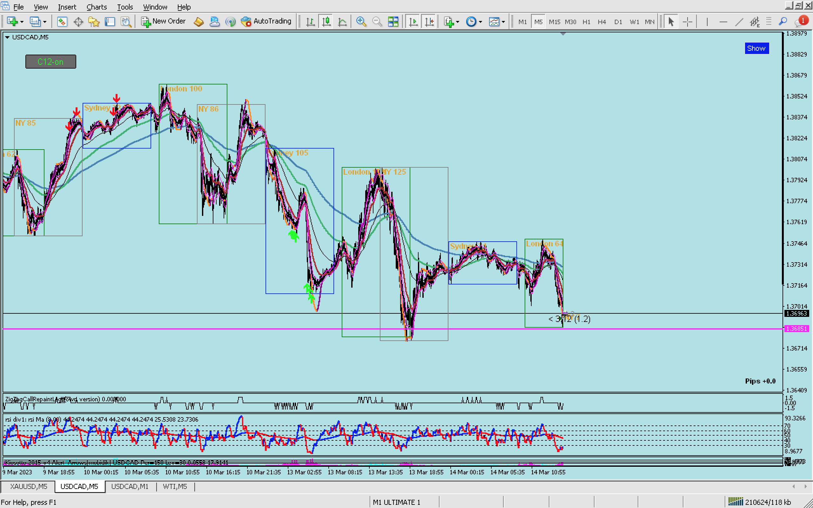Open the Market Watch window icon
Viewport: 813px width, 508px height.
(62, 22)
